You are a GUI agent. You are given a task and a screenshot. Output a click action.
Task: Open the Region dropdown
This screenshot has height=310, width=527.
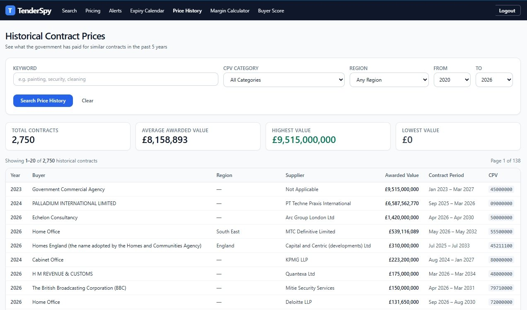[389, 80]
